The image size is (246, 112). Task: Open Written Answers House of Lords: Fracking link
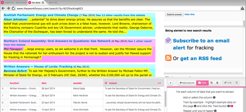38,66
